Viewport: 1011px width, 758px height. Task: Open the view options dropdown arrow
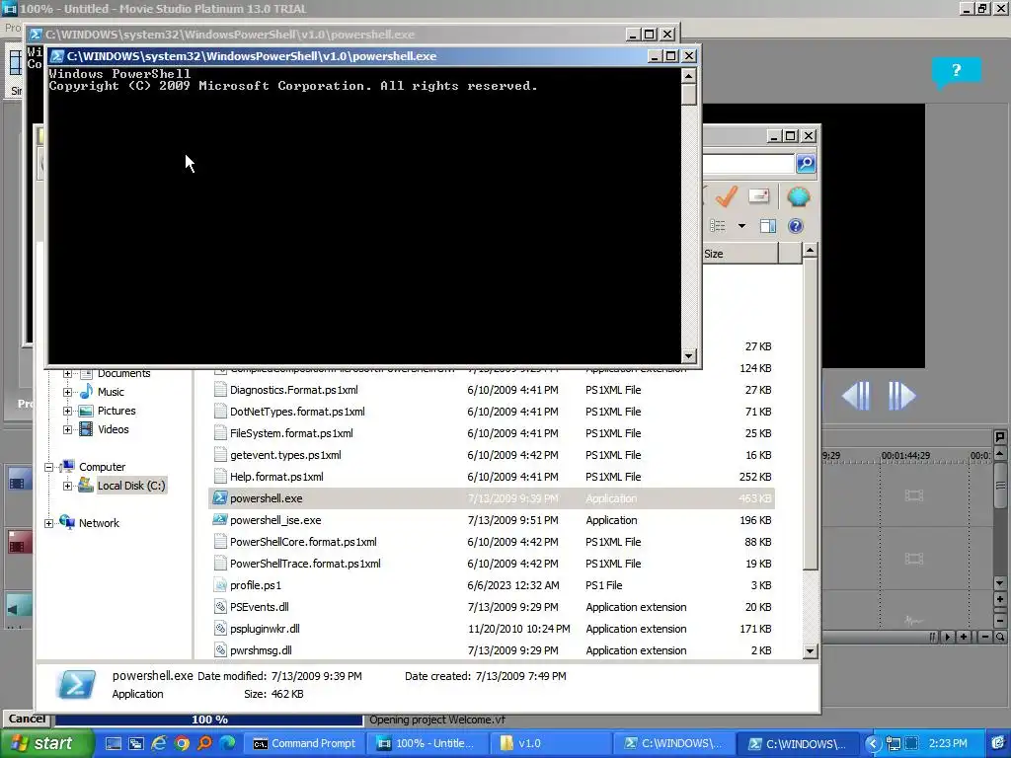741,226
